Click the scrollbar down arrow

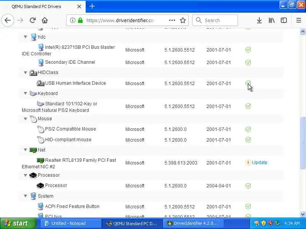click(303, 214)
